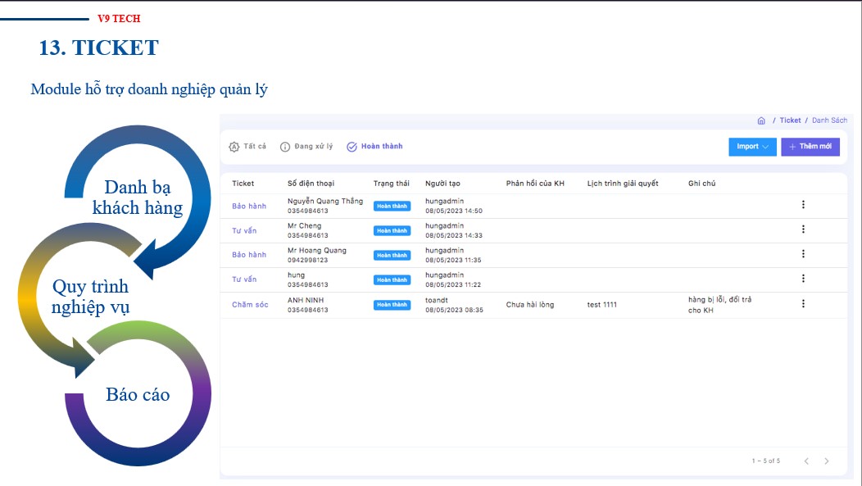862x486 pixels.
Task: Open three-dot menu for hung row
Action: tap(803, 279)
